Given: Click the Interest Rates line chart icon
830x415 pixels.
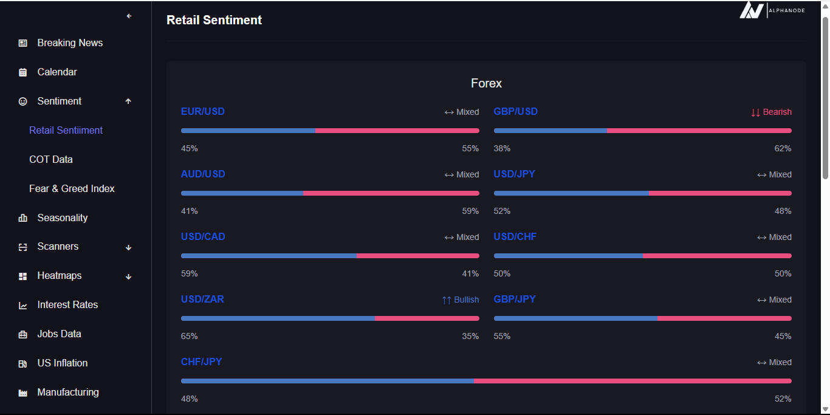Looking at the screenshot, I should [23, 306].
